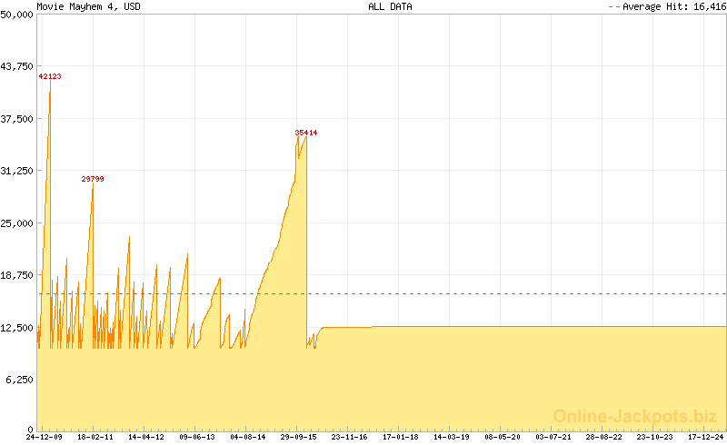Screen dimensions: 727x445
Task: Click the 03-07-21 date on x-axis
Action: point(553,437)
